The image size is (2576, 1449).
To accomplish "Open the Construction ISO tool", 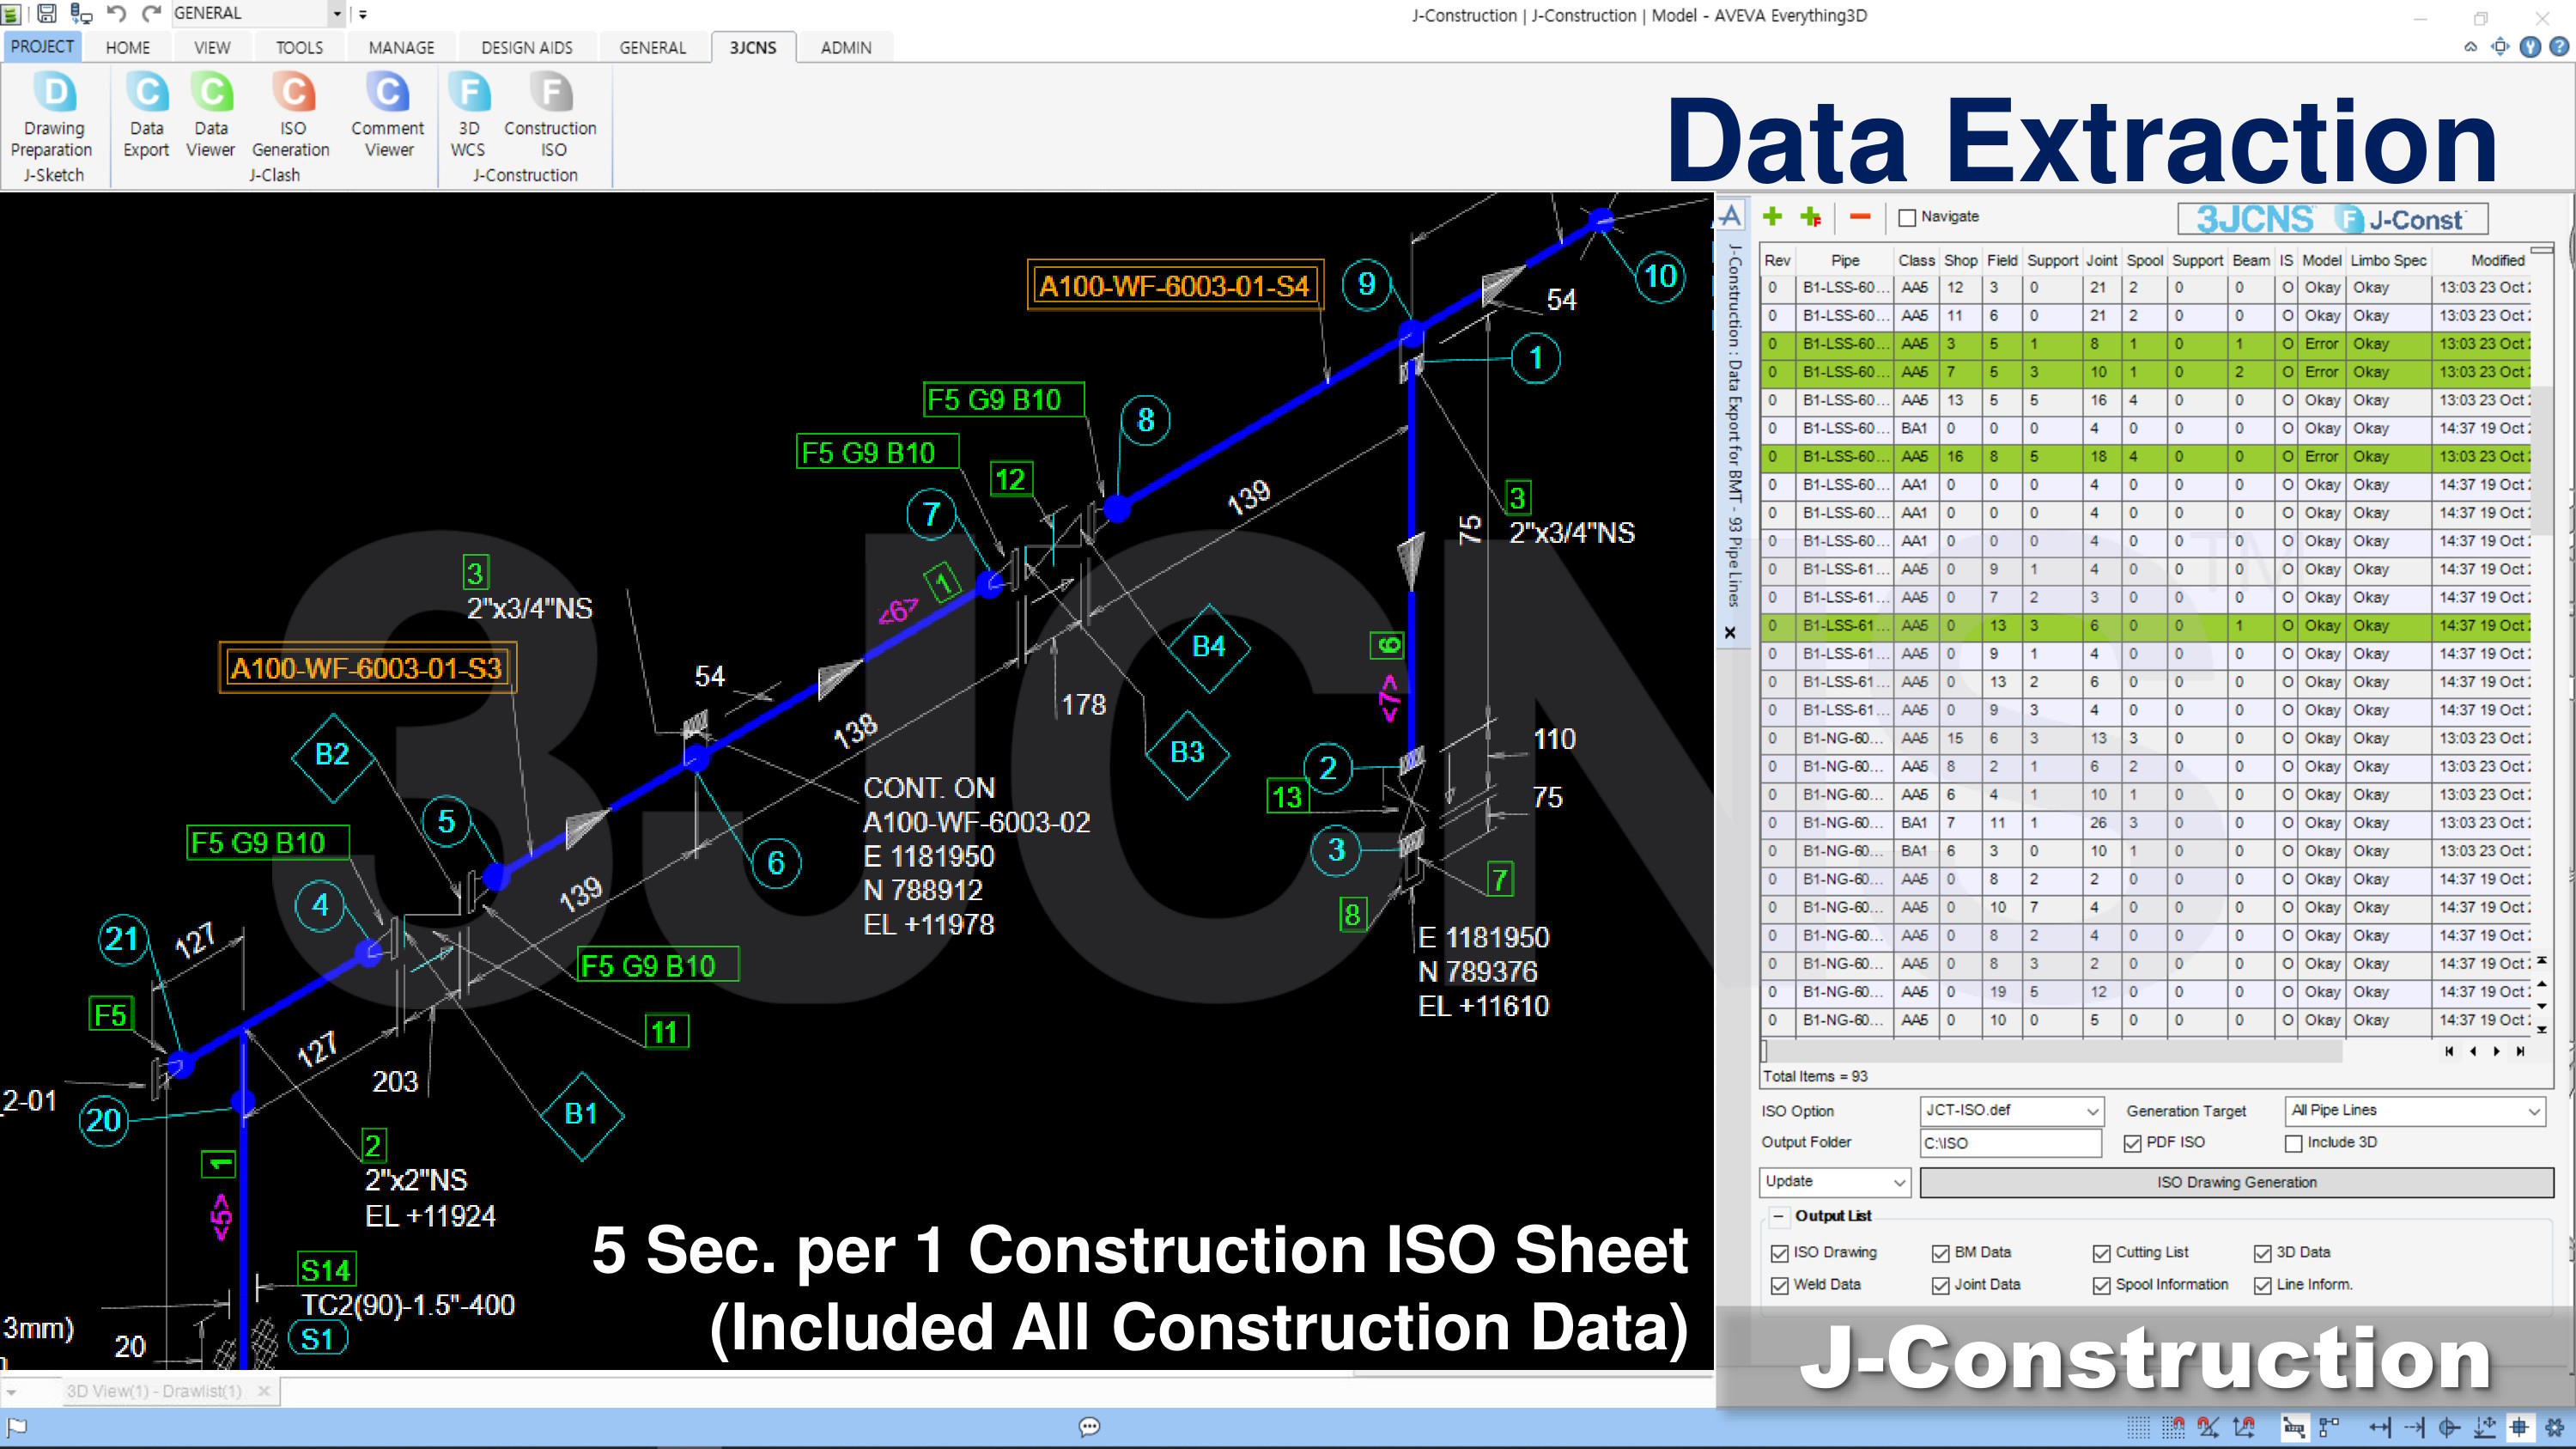I will click(x=550, y=115).
